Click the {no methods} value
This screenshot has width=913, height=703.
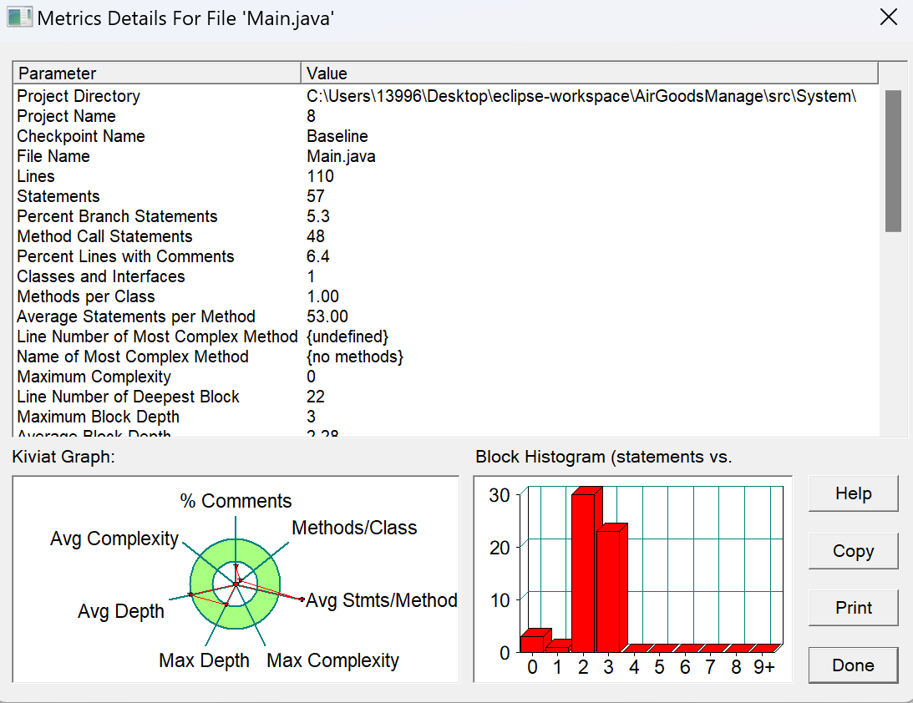(355, 357)
